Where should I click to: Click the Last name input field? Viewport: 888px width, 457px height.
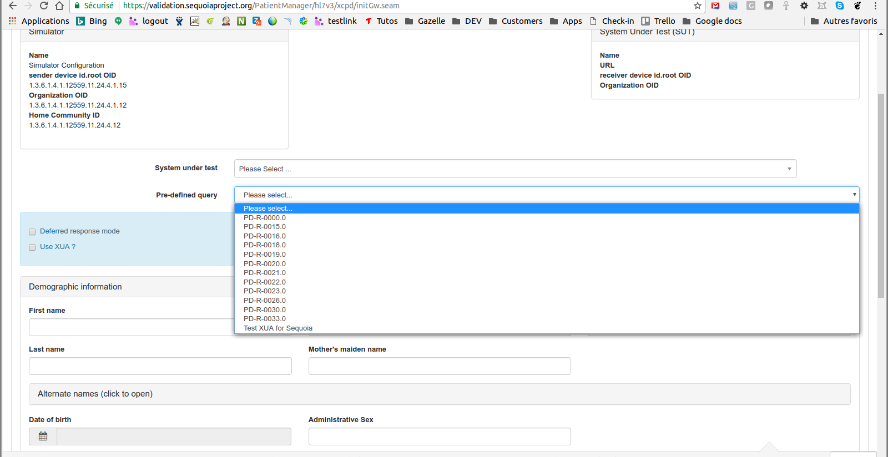point(160,366)
